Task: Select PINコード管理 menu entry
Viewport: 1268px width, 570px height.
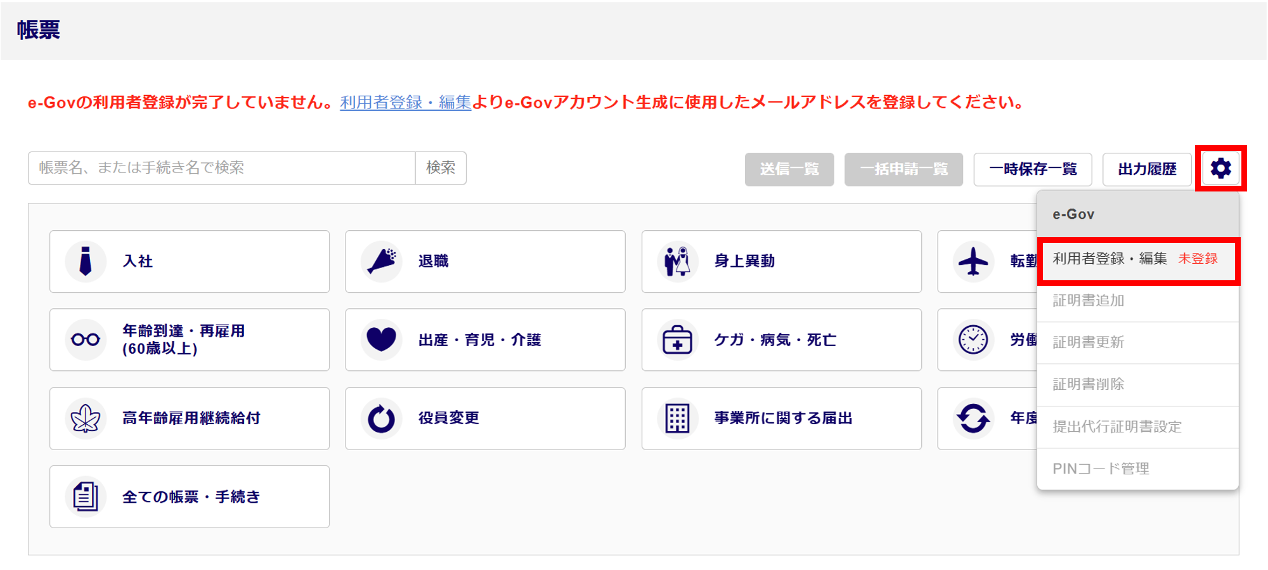Action: (1101, 469)
